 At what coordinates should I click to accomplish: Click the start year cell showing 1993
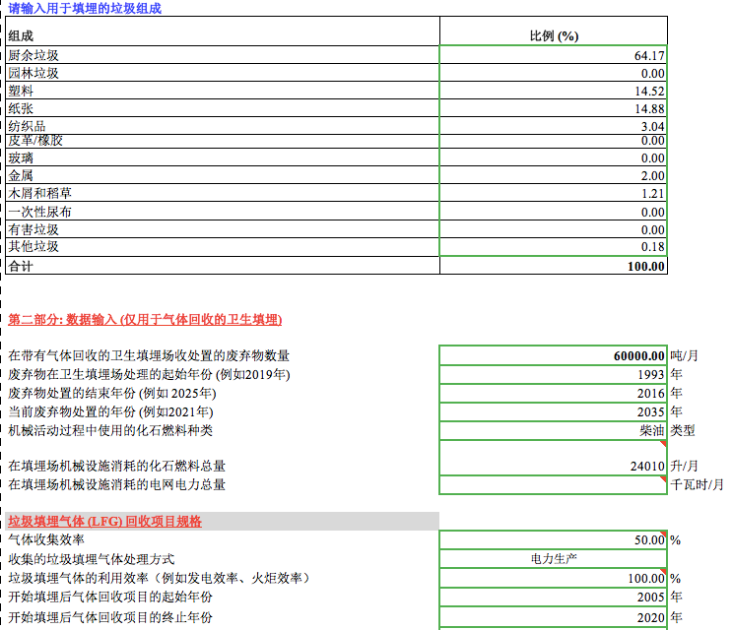coord(553,374)
